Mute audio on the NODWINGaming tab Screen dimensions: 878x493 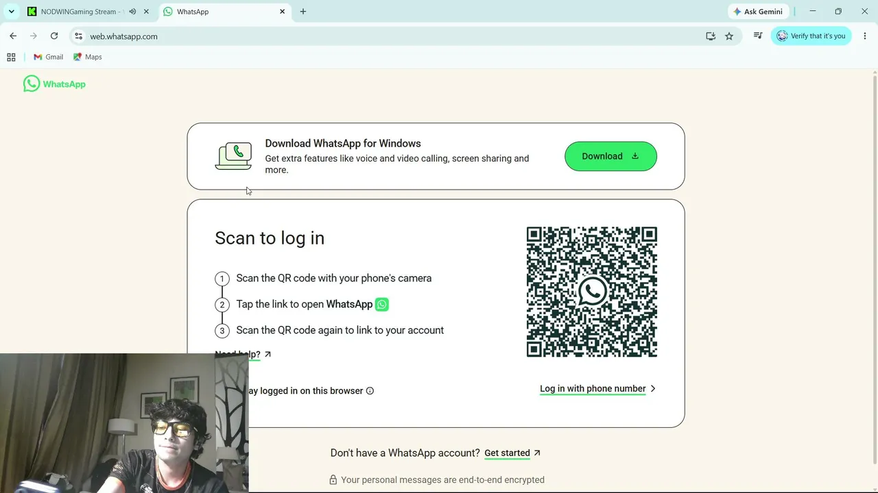tap(132, 12)
